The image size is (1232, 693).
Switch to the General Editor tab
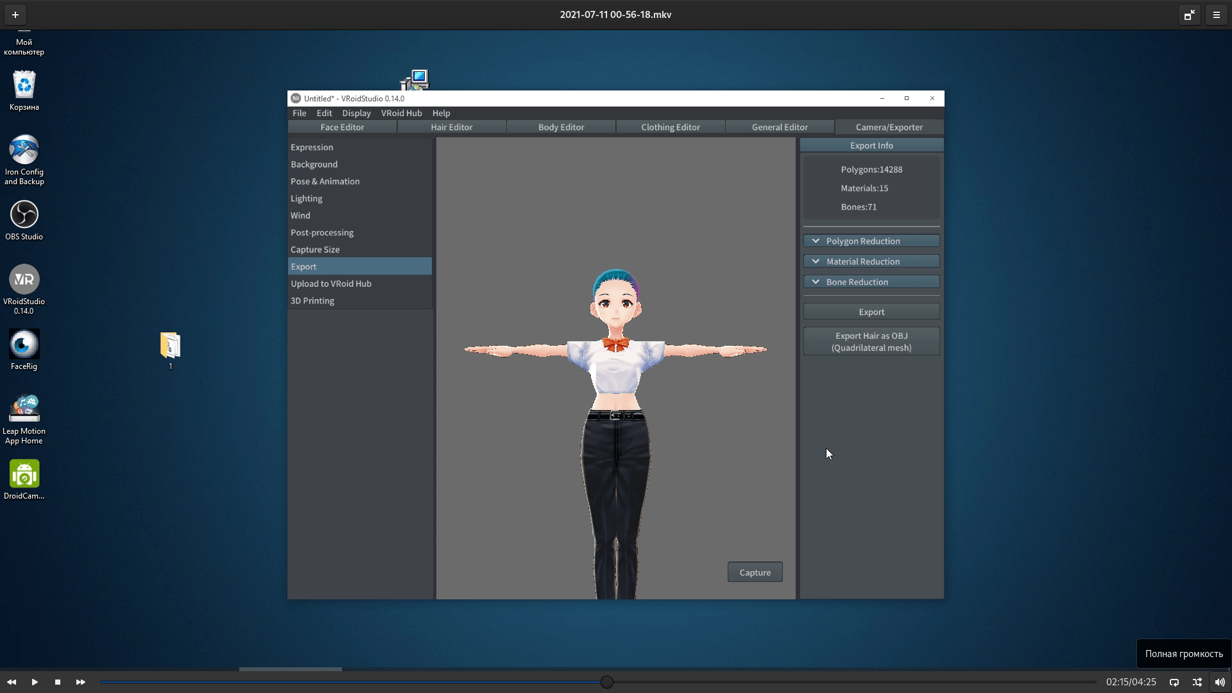[780, 127]
